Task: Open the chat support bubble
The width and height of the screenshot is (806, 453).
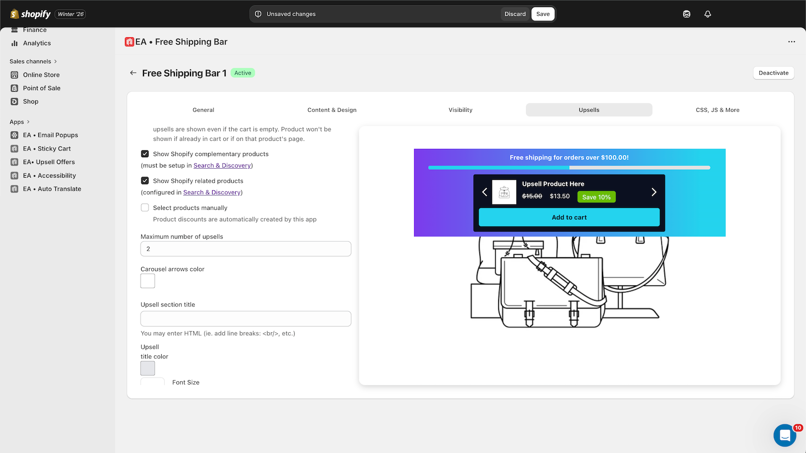Action: point(784,435)
